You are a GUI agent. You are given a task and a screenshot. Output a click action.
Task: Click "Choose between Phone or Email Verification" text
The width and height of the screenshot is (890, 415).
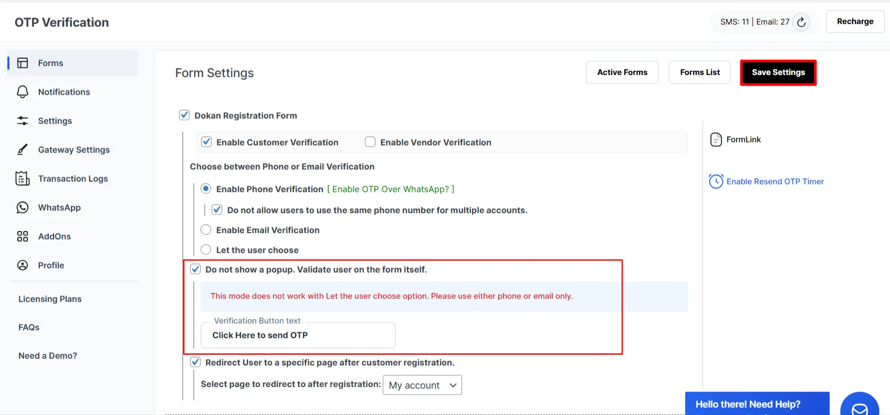pyautogui.click(x=282, y=167)
